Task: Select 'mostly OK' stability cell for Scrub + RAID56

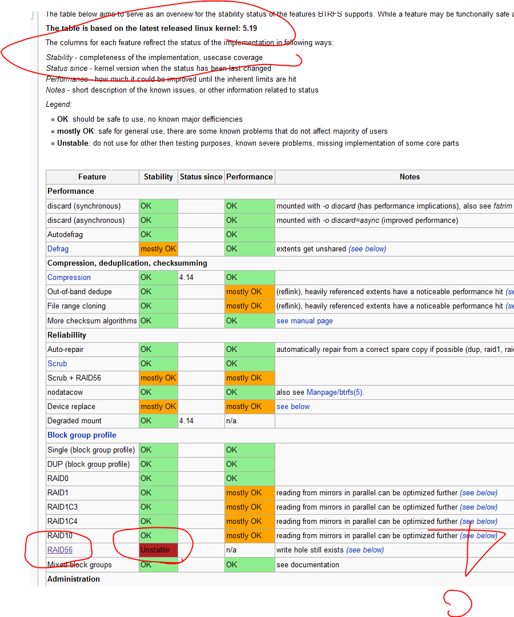Action: click(158, 378)
